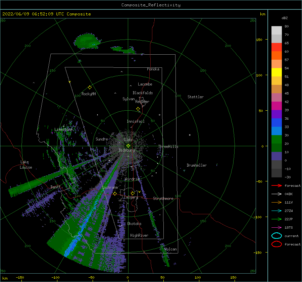302x282 pixels.
Task: Click the Limestone label
Action: [63, 129]
